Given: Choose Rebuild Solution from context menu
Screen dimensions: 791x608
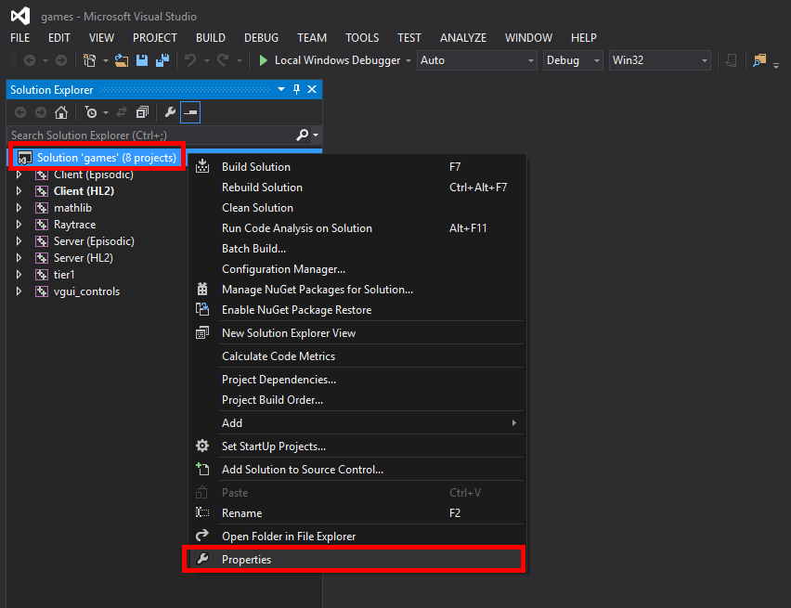Looking at the screenshot, I should (357, 188).
